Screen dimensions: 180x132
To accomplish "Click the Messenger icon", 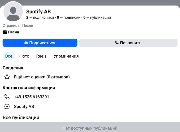I will pos(7,106).
